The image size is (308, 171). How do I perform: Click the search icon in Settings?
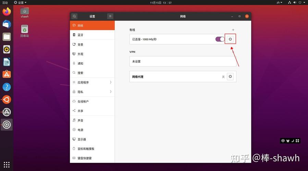click(x=74, y=16)
